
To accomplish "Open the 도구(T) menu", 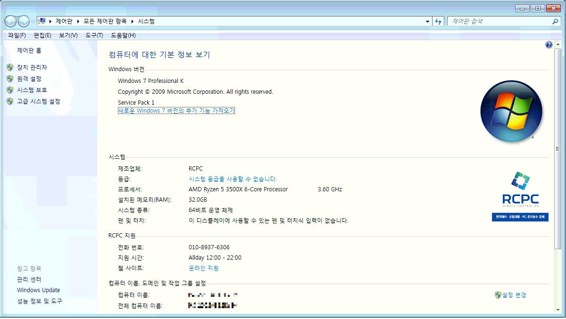I will pos(94,35).
